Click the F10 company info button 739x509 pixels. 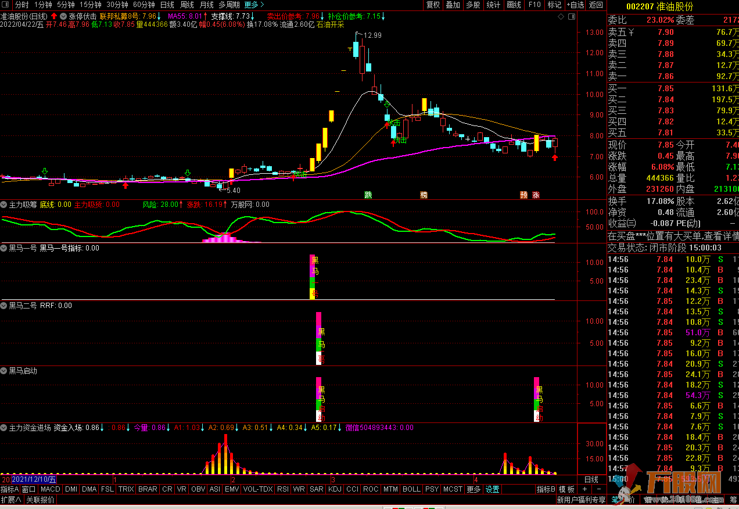(534, 5)
